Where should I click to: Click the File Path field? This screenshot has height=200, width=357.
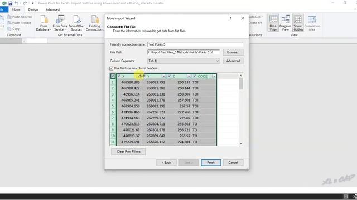(184, 52)
